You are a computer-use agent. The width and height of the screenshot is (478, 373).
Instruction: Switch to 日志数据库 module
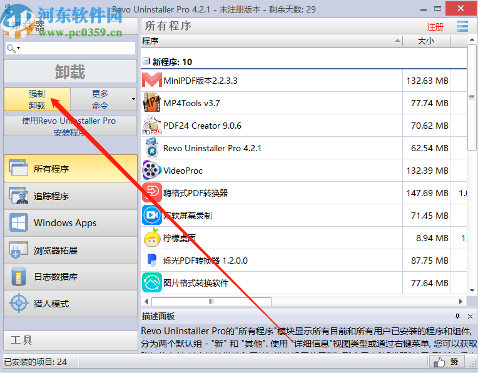tap(71, 277)
